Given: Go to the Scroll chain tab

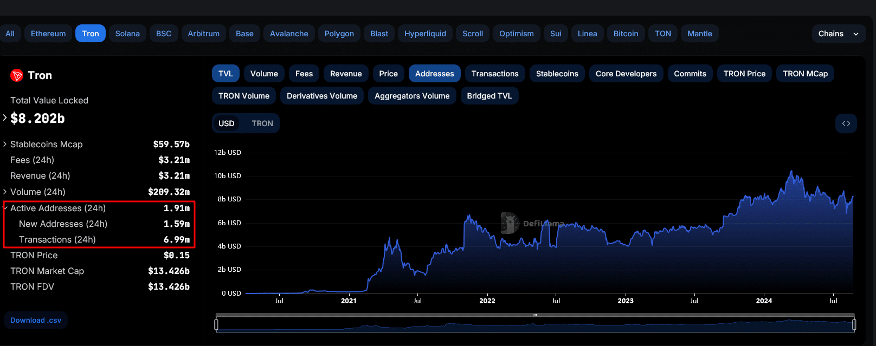Looking at the screenshot, I should coord(473,34).
